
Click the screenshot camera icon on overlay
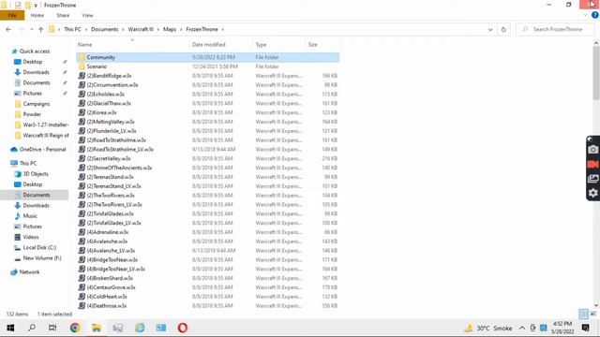click(x=592, y=150)
